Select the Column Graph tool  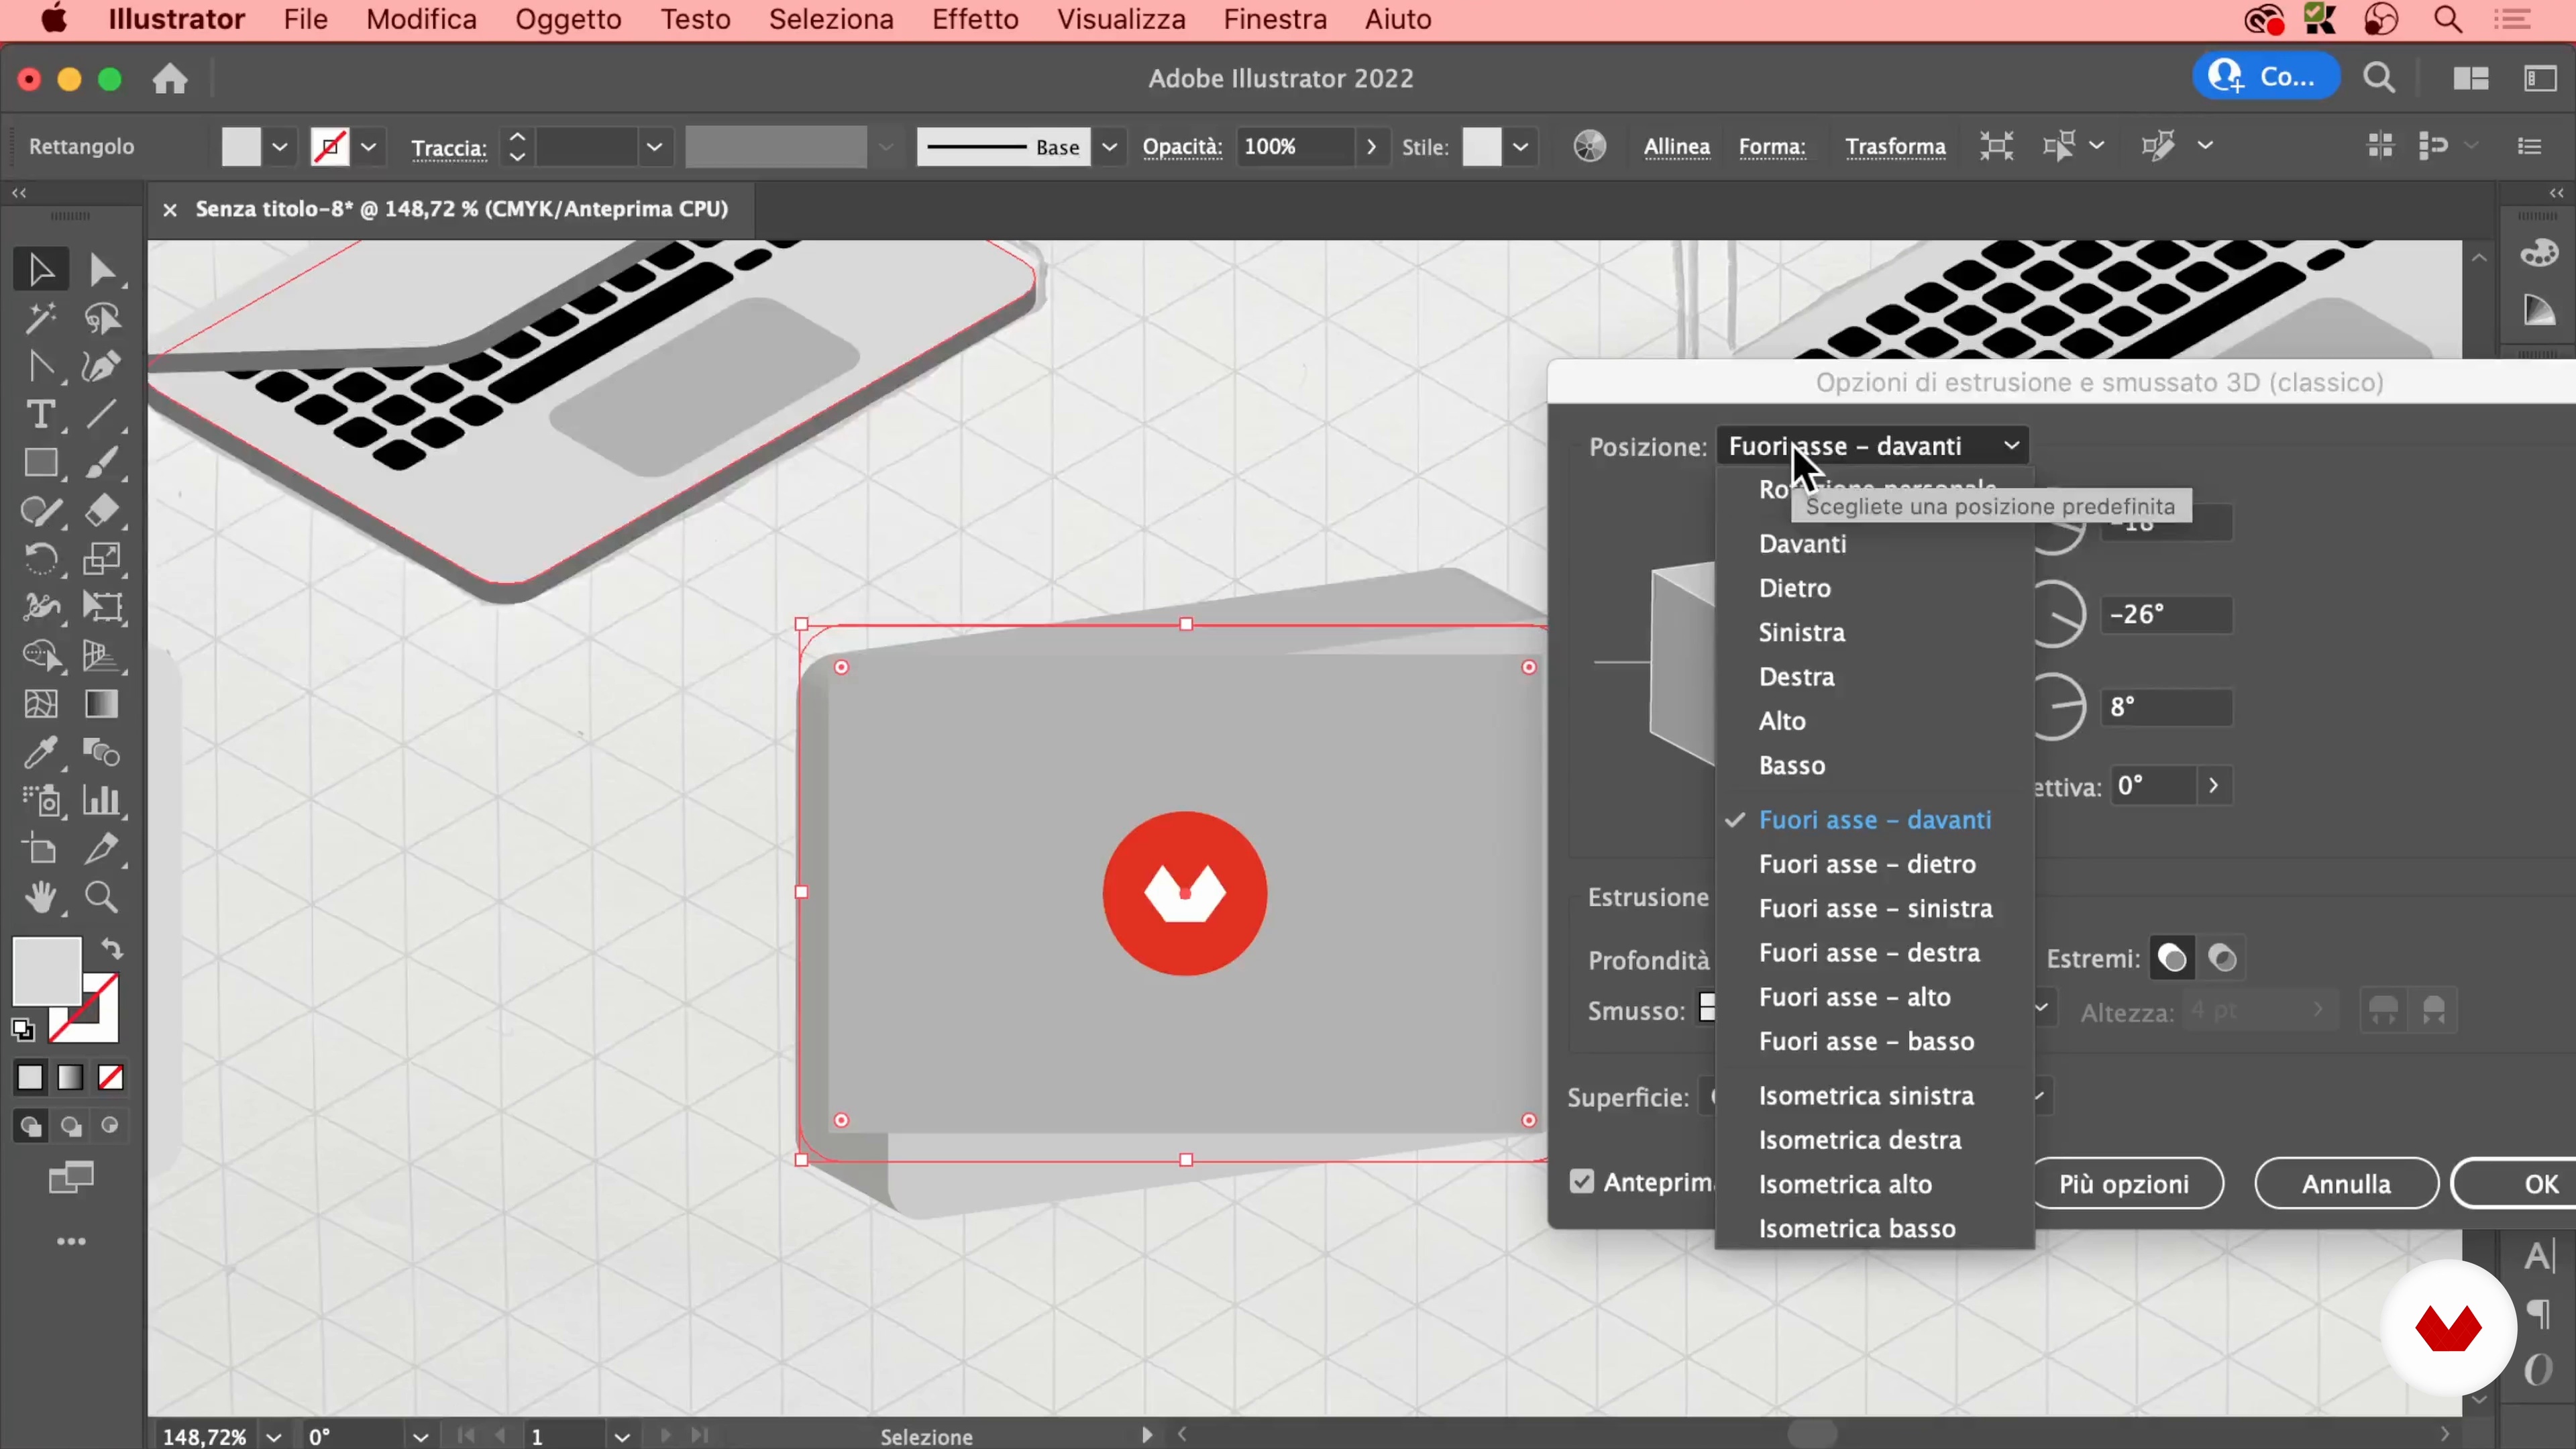click(x=102, y=800)
